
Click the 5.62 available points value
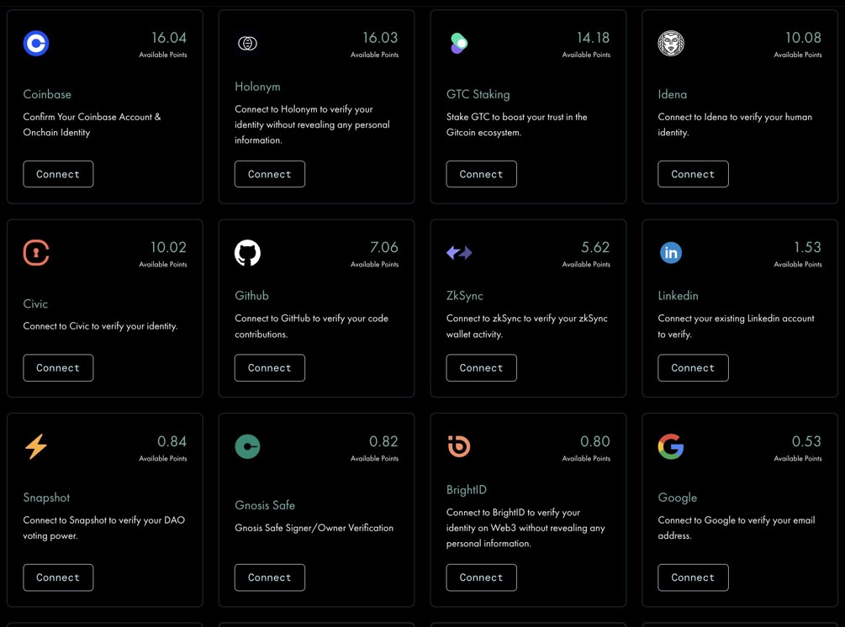tap(595, 247)
